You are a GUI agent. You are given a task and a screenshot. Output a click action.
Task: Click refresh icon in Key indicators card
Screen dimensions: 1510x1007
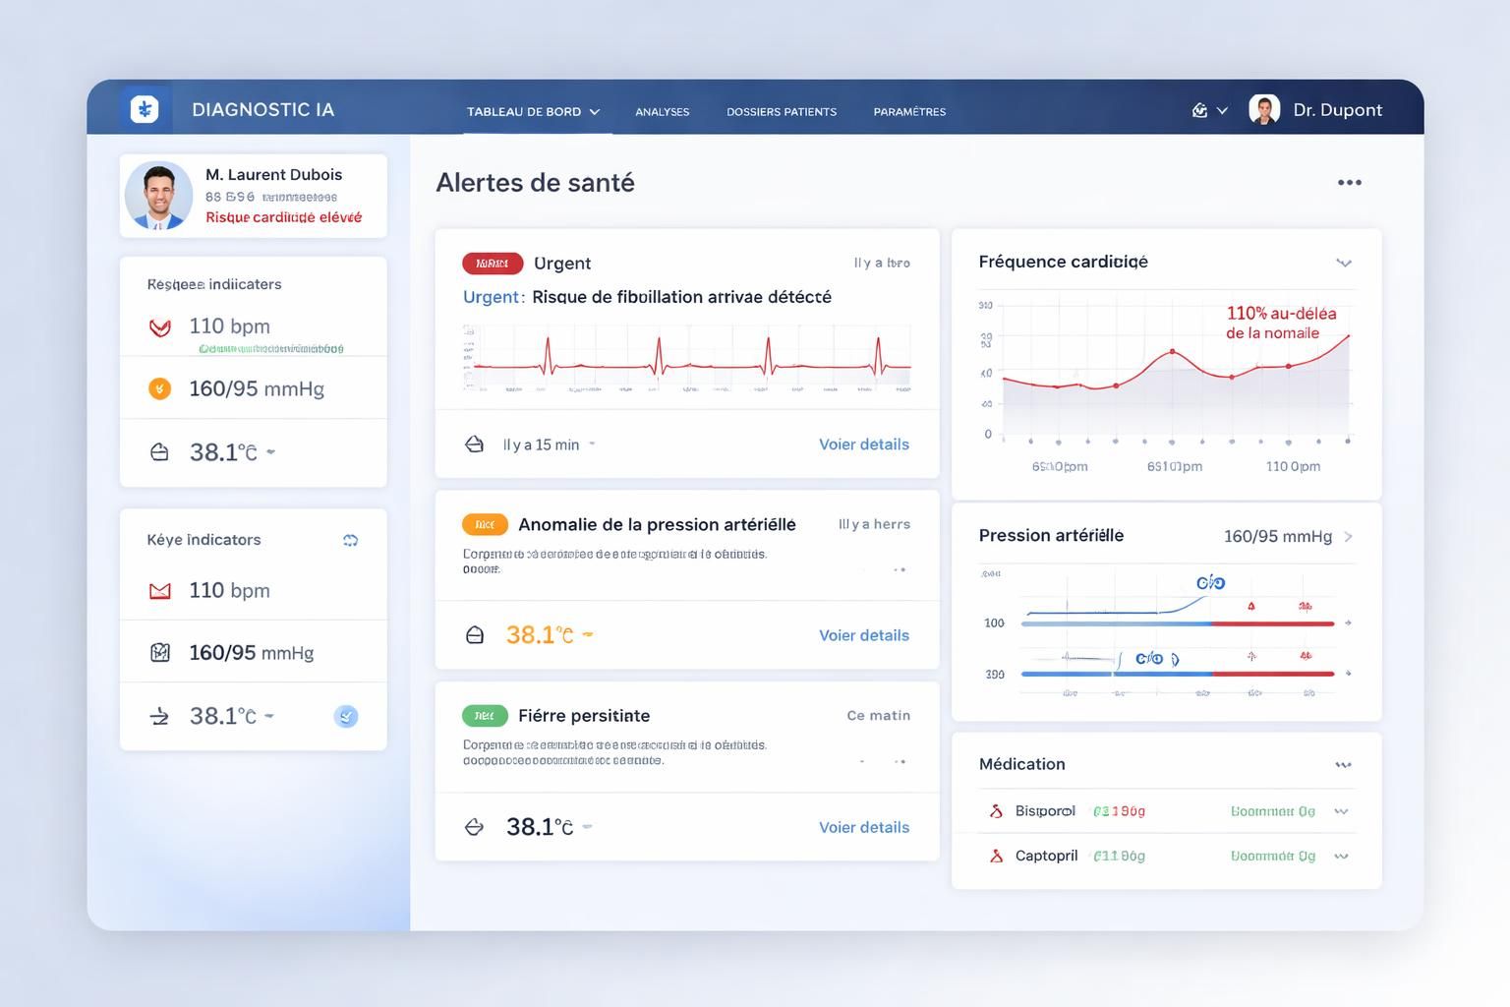point(350,540)
